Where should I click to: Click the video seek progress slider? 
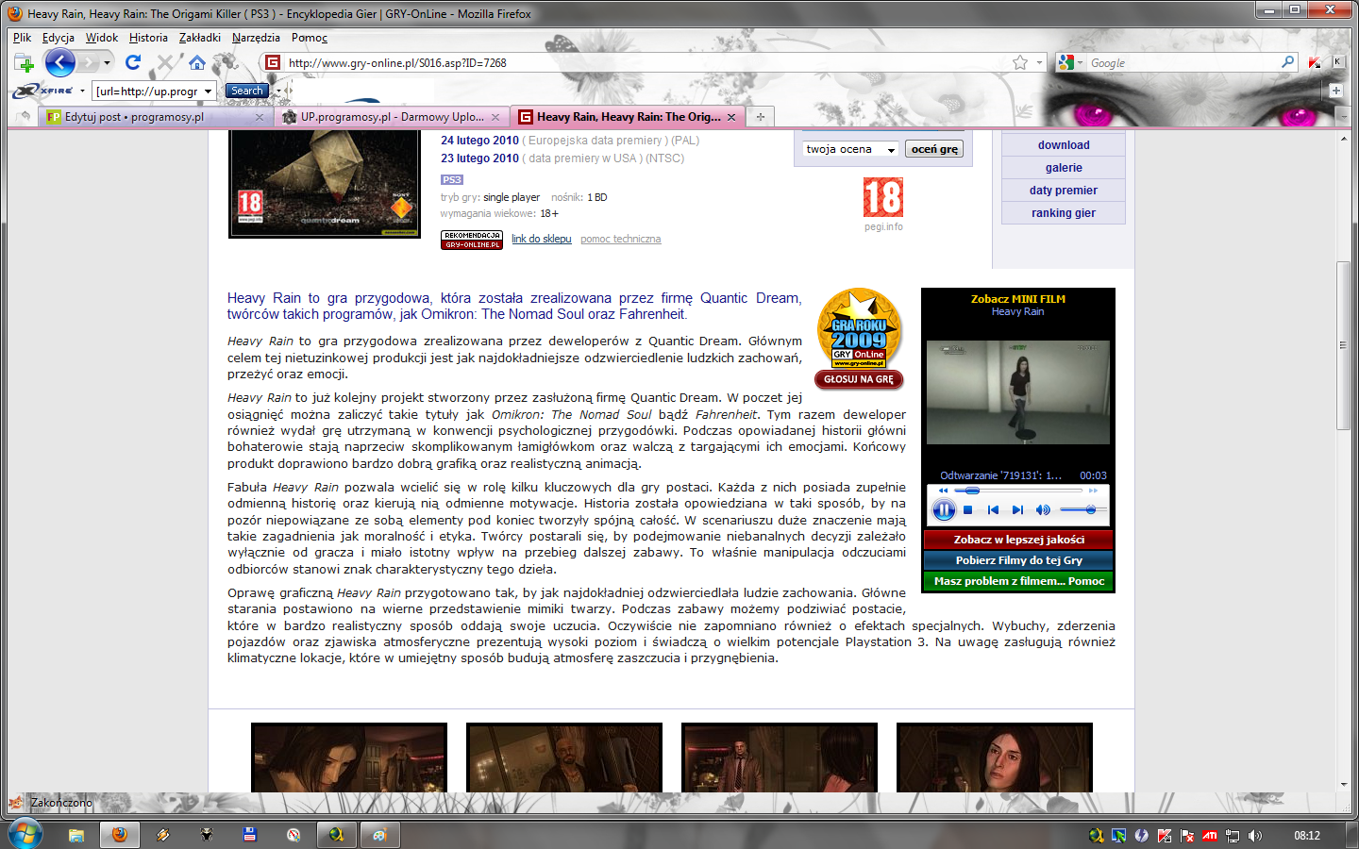pyautogui.click(x=1017, y=491)
